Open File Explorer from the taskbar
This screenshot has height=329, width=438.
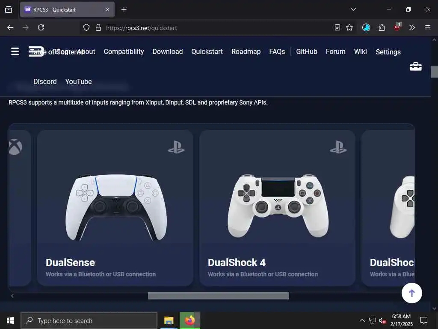coord(169,320)
